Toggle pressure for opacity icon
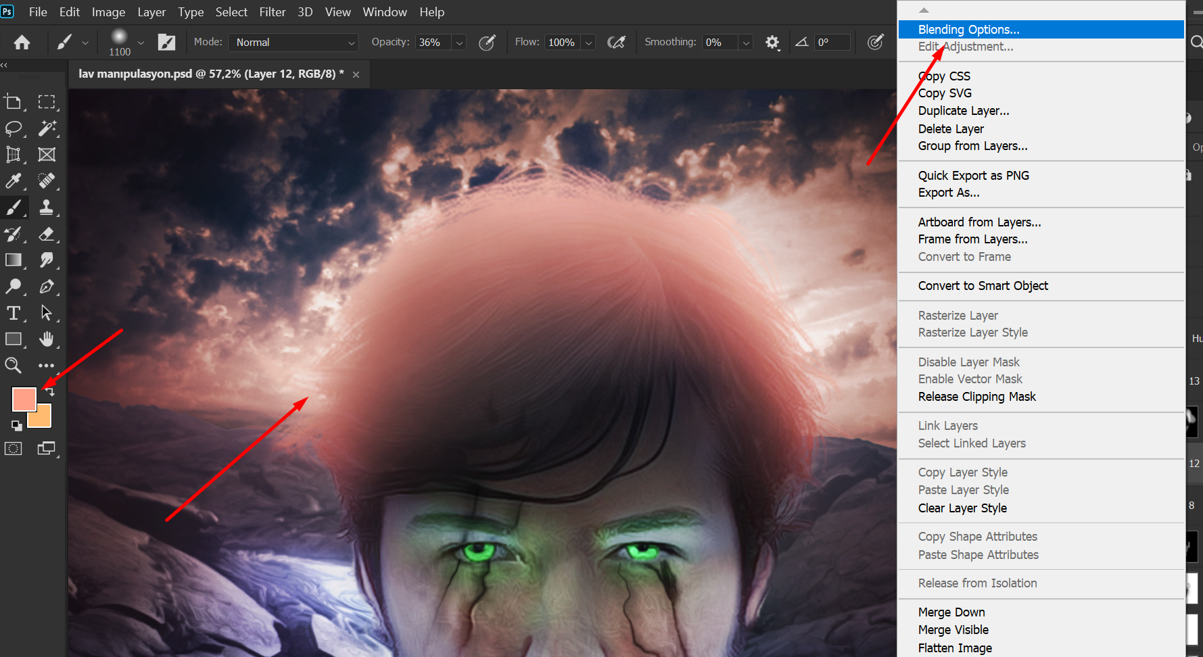This screenshot has height=657, width=1203. click(x=487, y=43)
